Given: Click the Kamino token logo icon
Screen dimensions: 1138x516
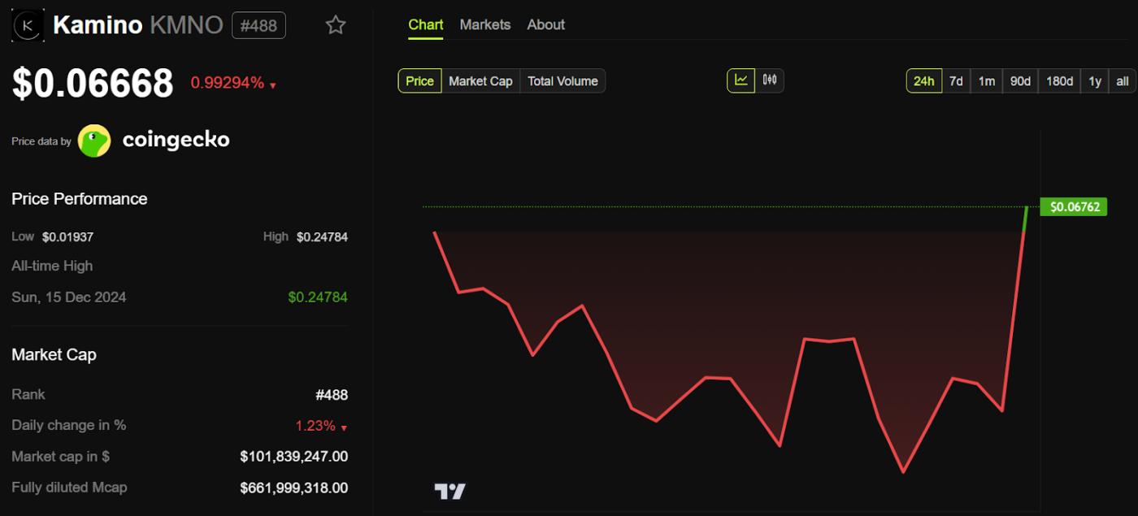Looking at the screenshot, I should (28, 25).
